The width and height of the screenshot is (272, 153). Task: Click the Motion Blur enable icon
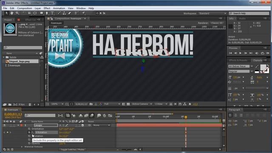(x=92, y=115)
